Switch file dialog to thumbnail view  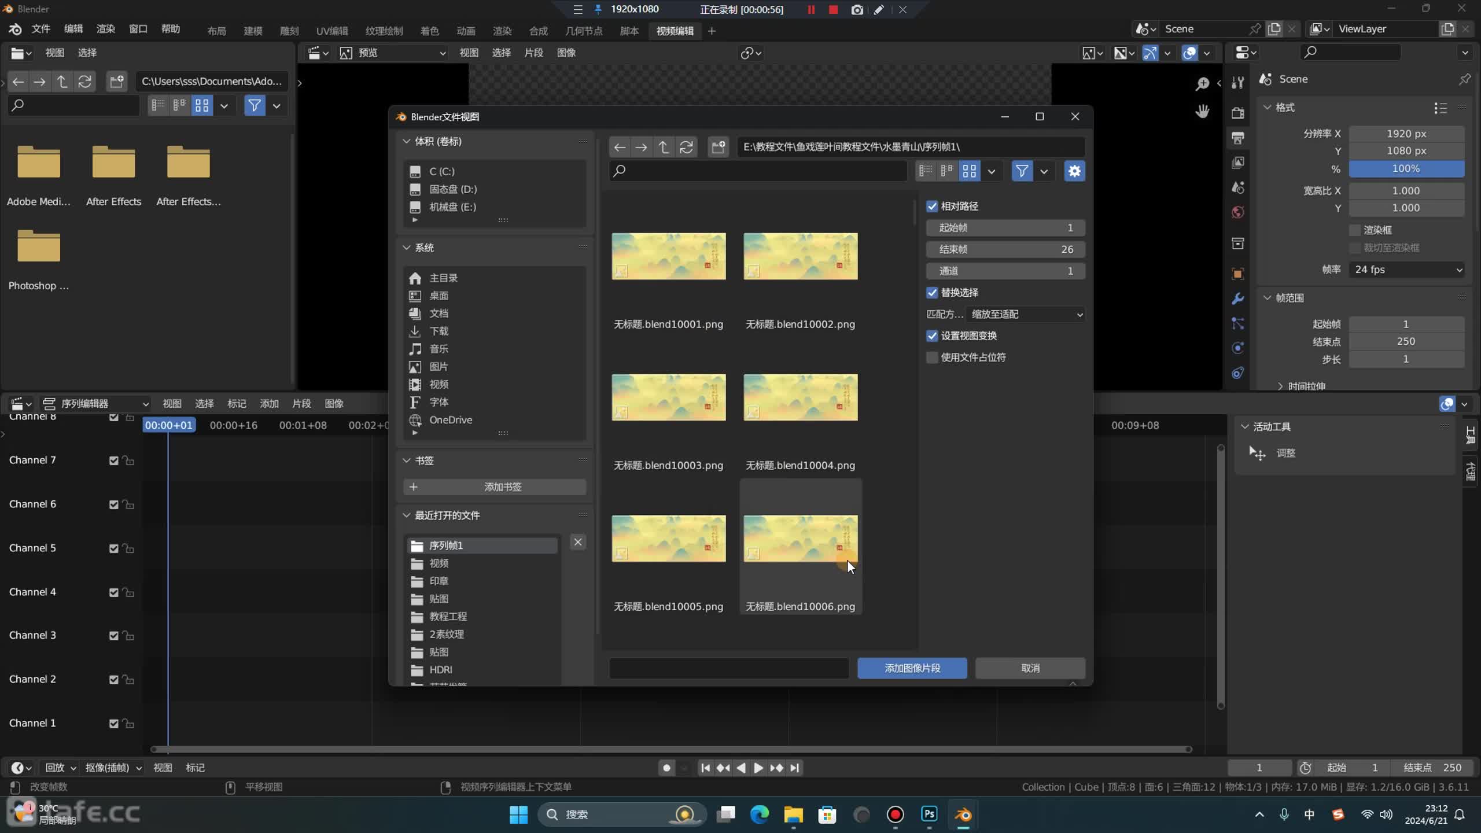970,171
